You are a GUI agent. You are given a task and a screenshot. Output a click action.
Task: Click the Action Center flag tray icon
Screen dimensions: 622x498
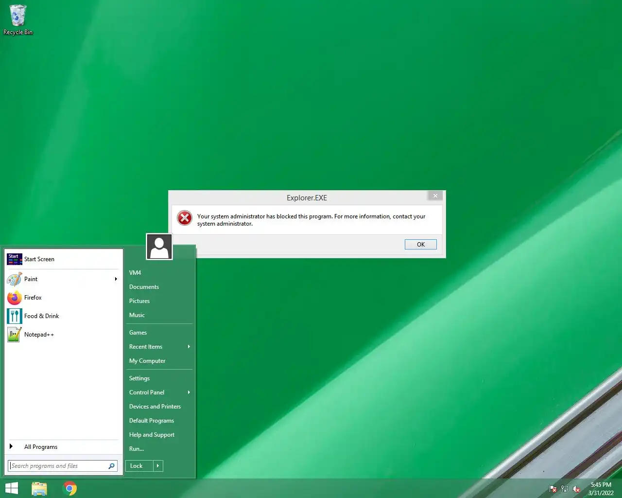pyautogui.click(x=553, y=489)
